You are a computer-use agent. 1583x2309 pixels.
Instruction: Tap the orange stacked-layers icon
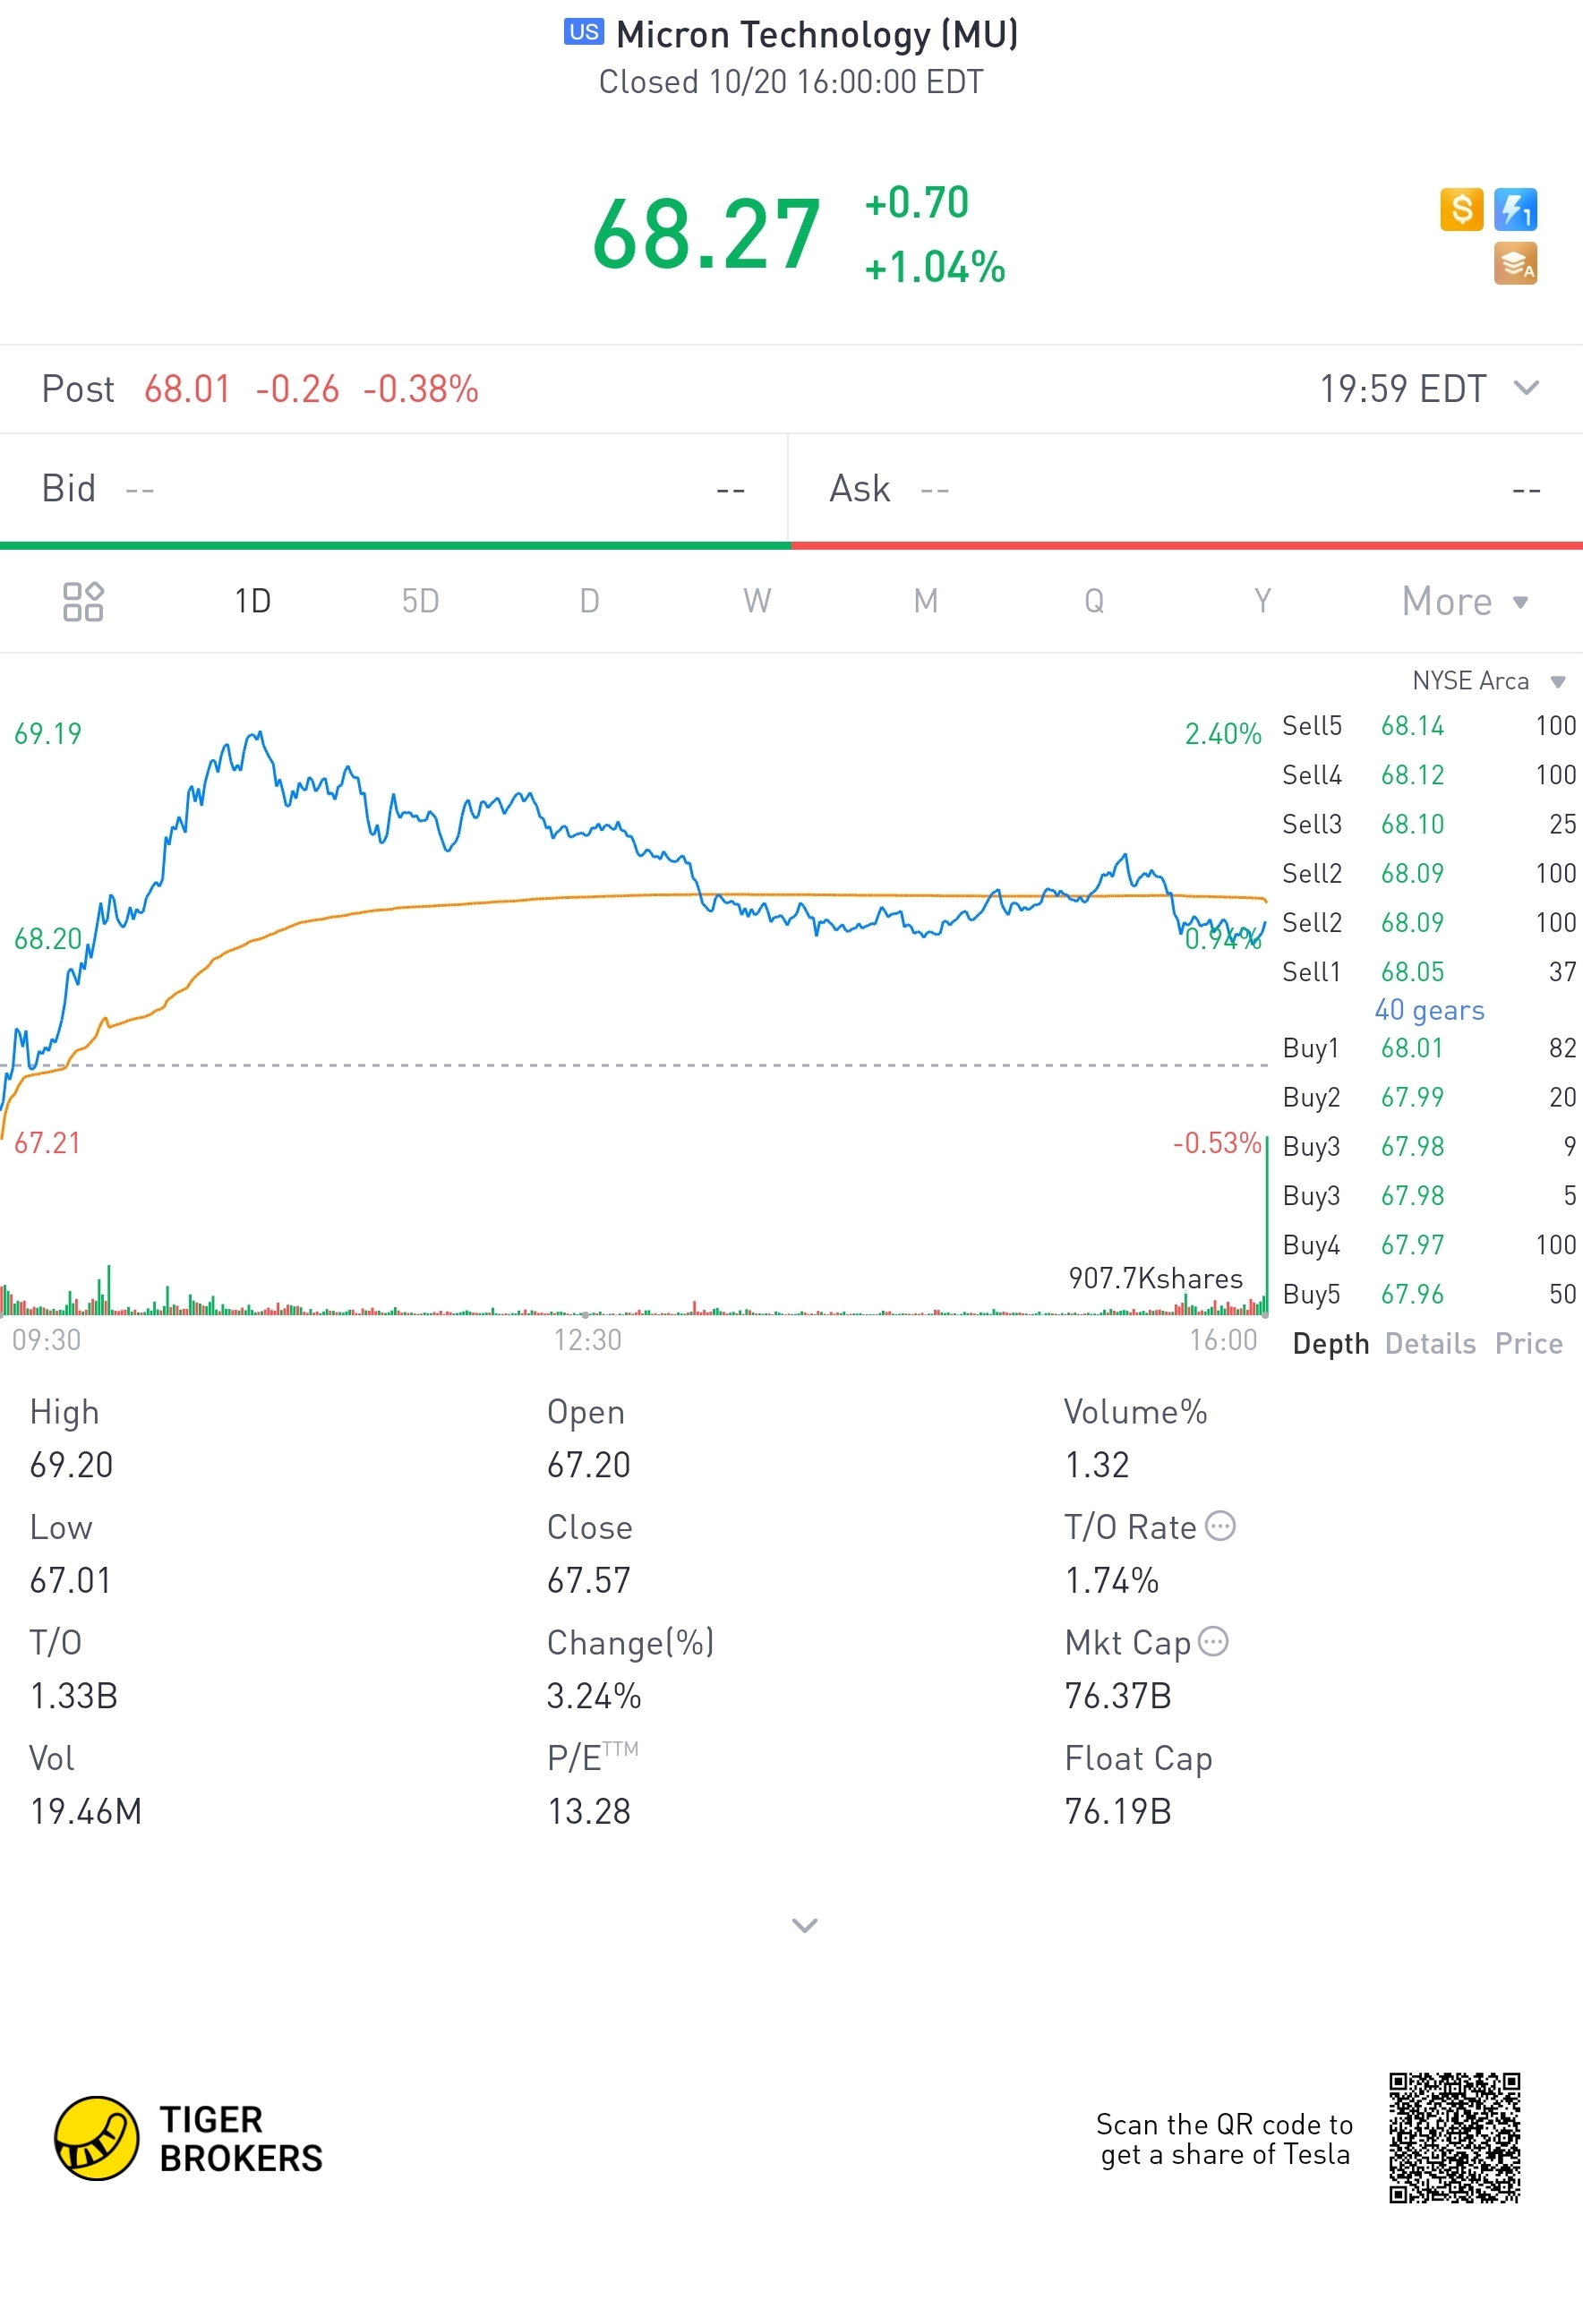coord(1514,263)
